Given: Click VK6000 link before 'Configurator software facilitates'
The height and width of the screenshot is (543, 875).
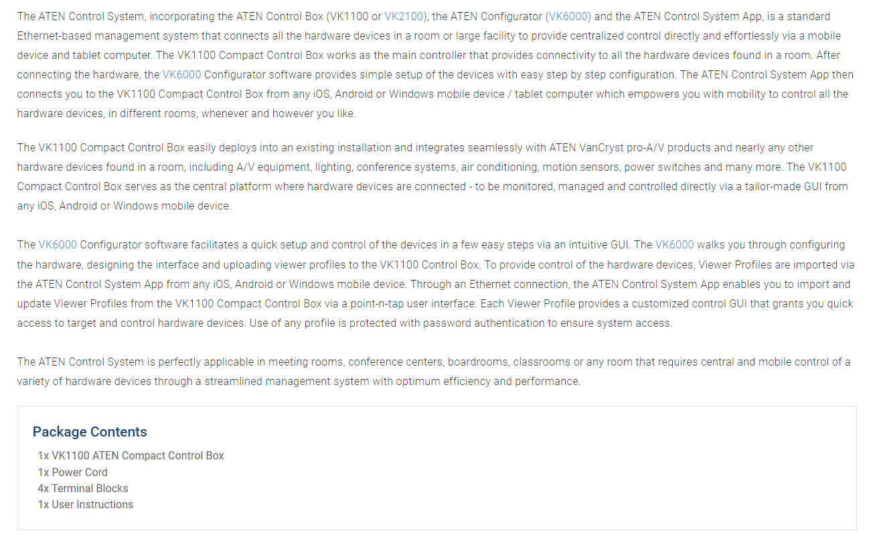Looking at the screenshot, I should tap(58, 245).
